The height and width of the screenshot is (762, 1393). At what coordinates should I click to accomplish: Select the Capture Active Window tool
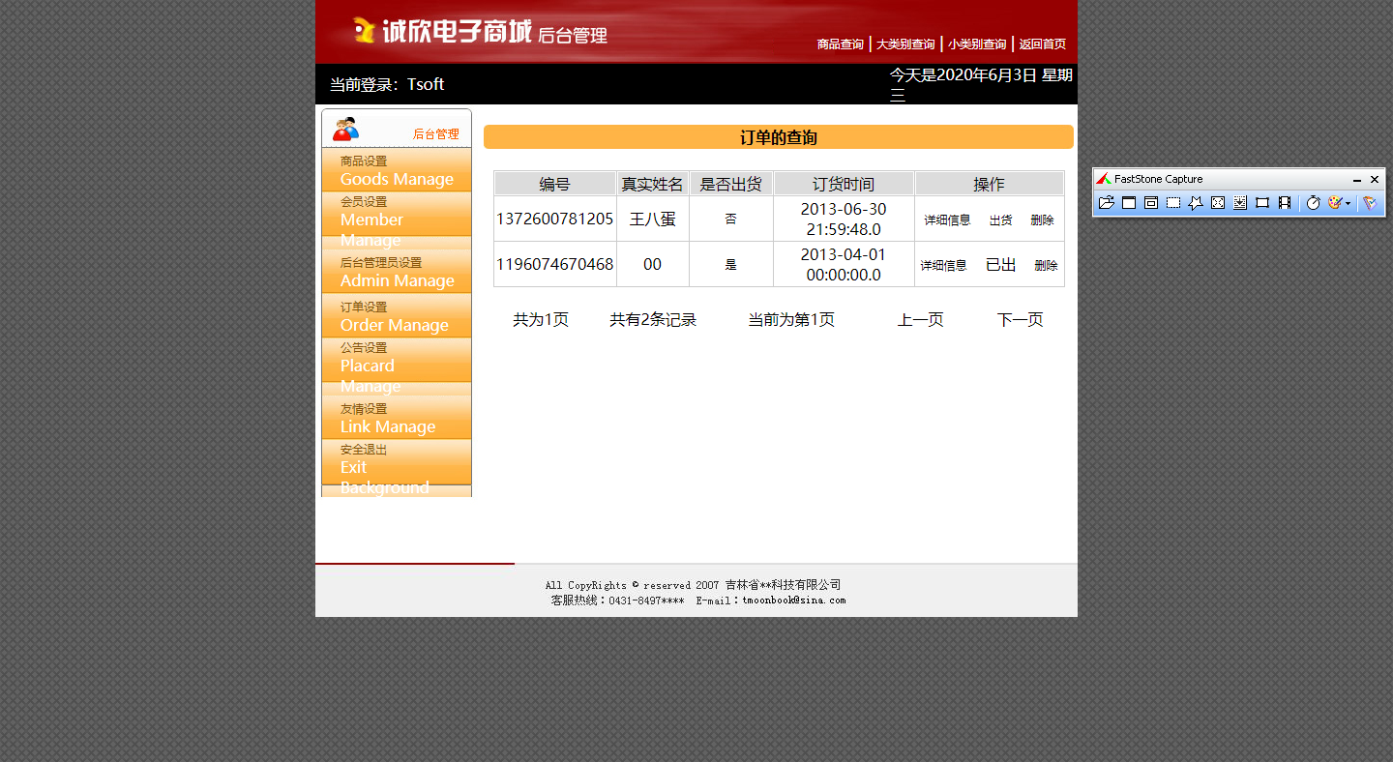coord(1129,203)
